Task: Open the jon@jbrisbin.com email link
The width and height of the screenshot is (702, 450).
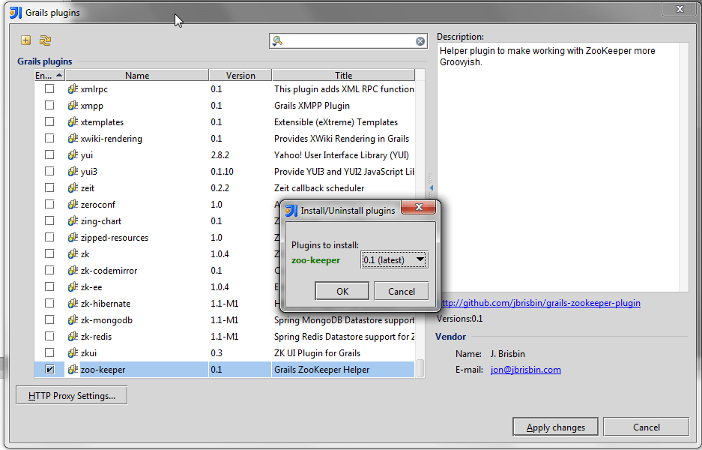Action: tap(525, 370)
